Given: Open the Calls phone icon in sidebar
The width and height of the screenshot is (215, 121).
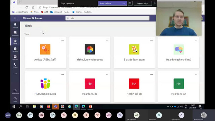Looking at the screenshot, I should [x=15, y=65].
